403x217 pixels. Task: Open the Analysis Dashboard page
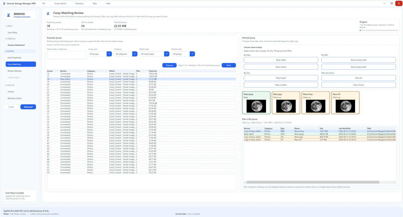pos(16,45)
